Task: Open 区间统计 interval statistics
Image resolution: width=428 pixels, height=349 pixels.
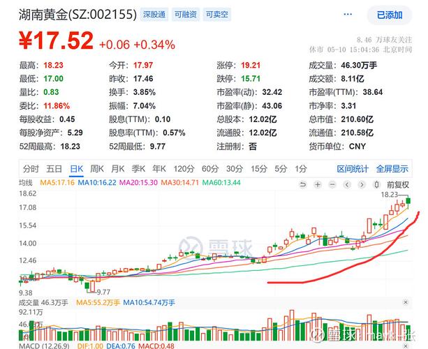Action: pos(353,169)
